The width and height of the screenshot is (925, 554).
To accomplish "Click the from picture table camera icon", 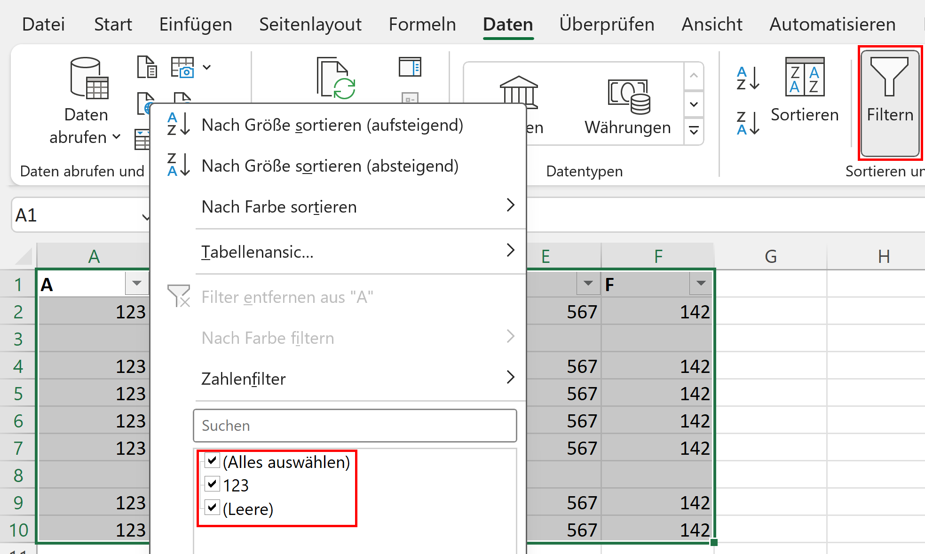I will coord(182,67).
